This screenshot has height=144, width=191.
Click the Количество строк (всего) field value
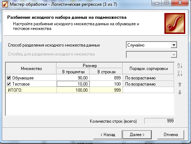click(159, 121)
